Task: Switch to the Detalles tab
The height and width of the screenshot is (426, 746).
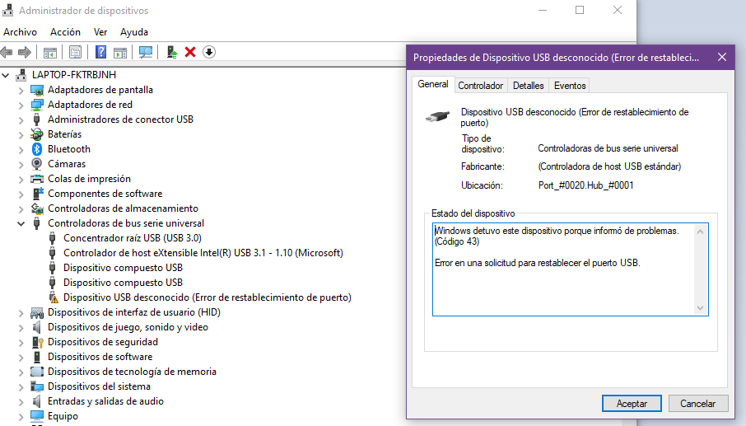Action: 528,86
